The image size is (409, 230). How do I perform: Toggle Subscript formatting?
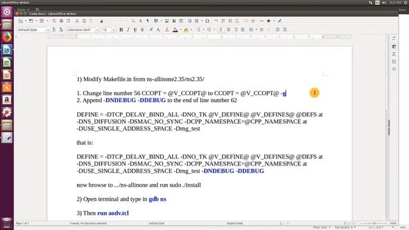coord(158,30)
